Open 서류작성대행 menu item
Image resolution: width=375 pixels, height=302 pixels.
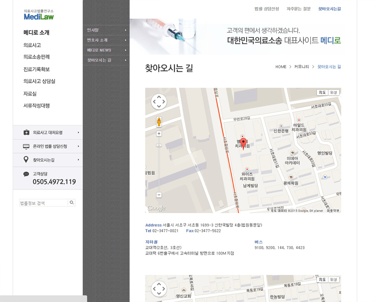(36, 106)
